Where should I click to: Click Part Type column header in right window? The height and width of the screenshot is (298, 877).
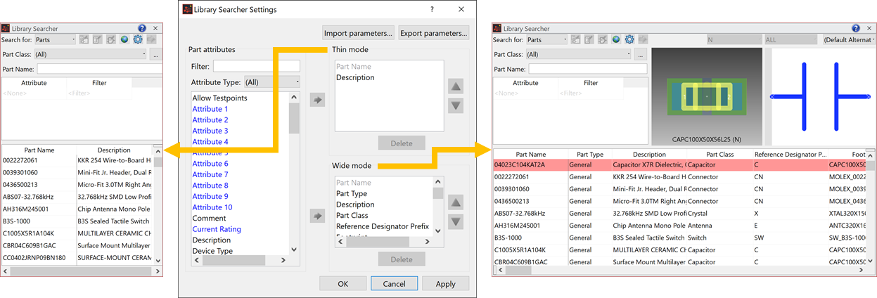(x=590, y=154)
